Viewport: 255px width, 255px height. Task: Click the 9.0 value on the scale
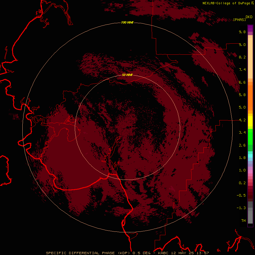coord(242,44)
